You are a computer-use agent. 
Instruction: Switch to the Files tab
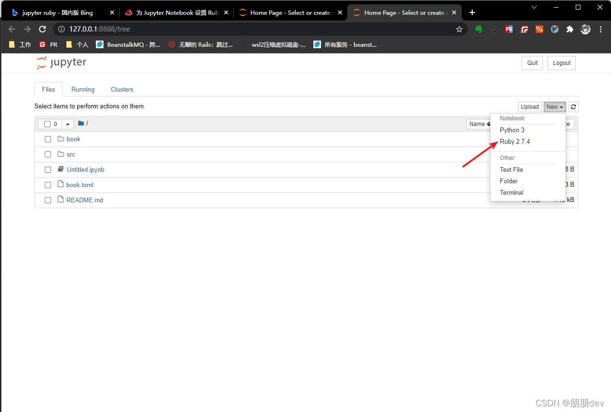[x=49, y=89]
